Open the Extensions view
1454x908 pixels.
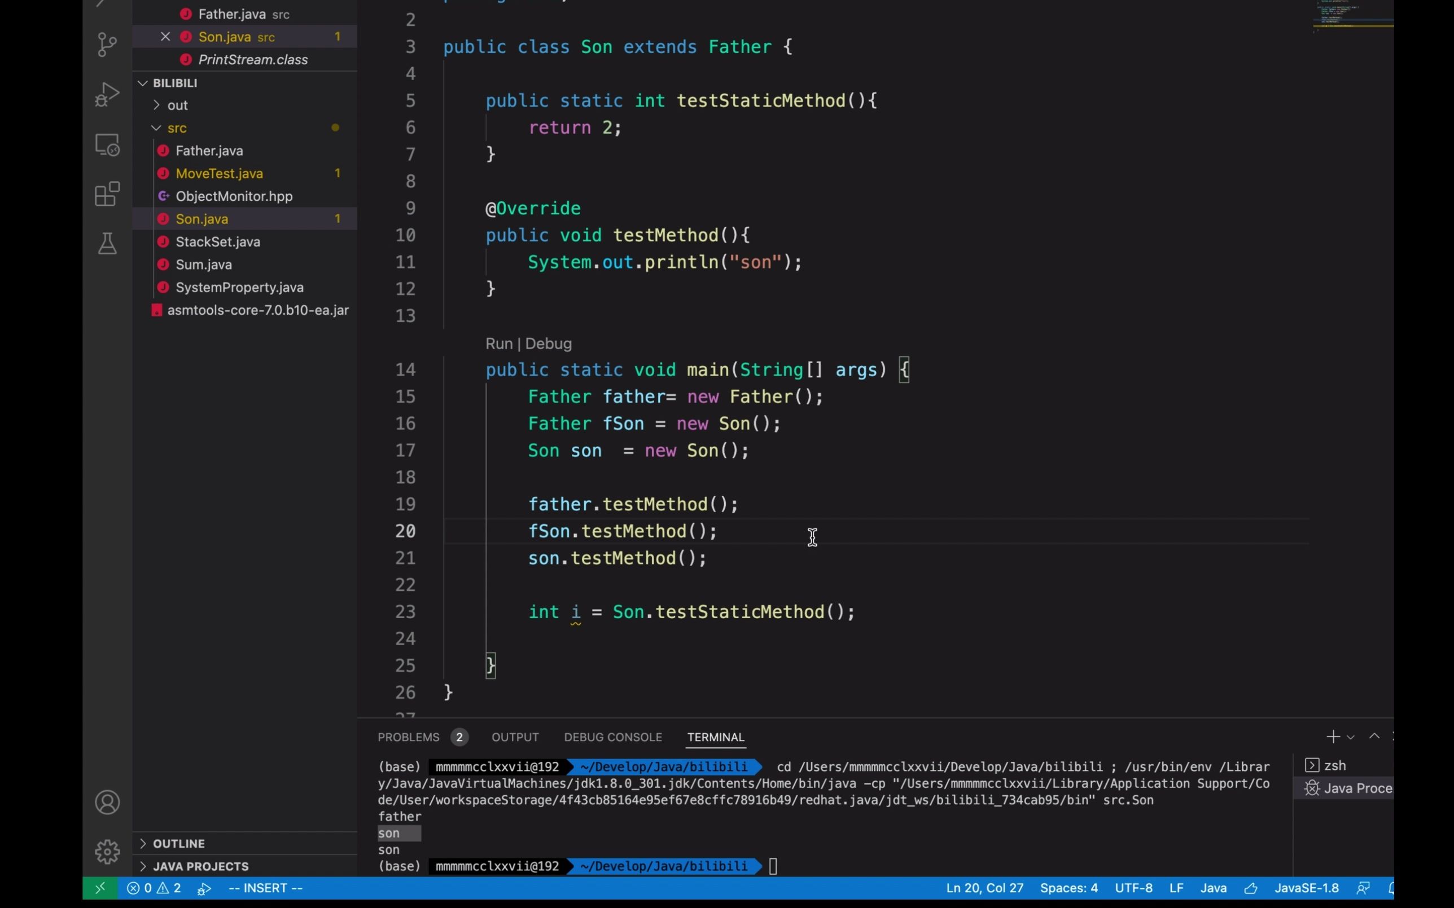107,194
